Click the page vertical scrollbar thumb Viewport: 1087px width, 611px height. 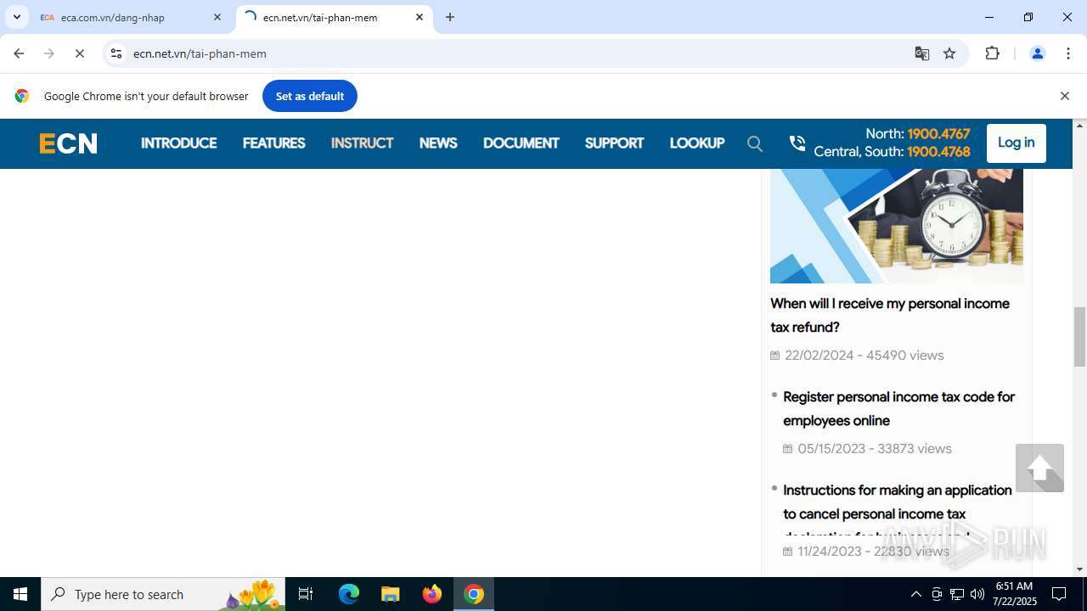click(1079, 337)
